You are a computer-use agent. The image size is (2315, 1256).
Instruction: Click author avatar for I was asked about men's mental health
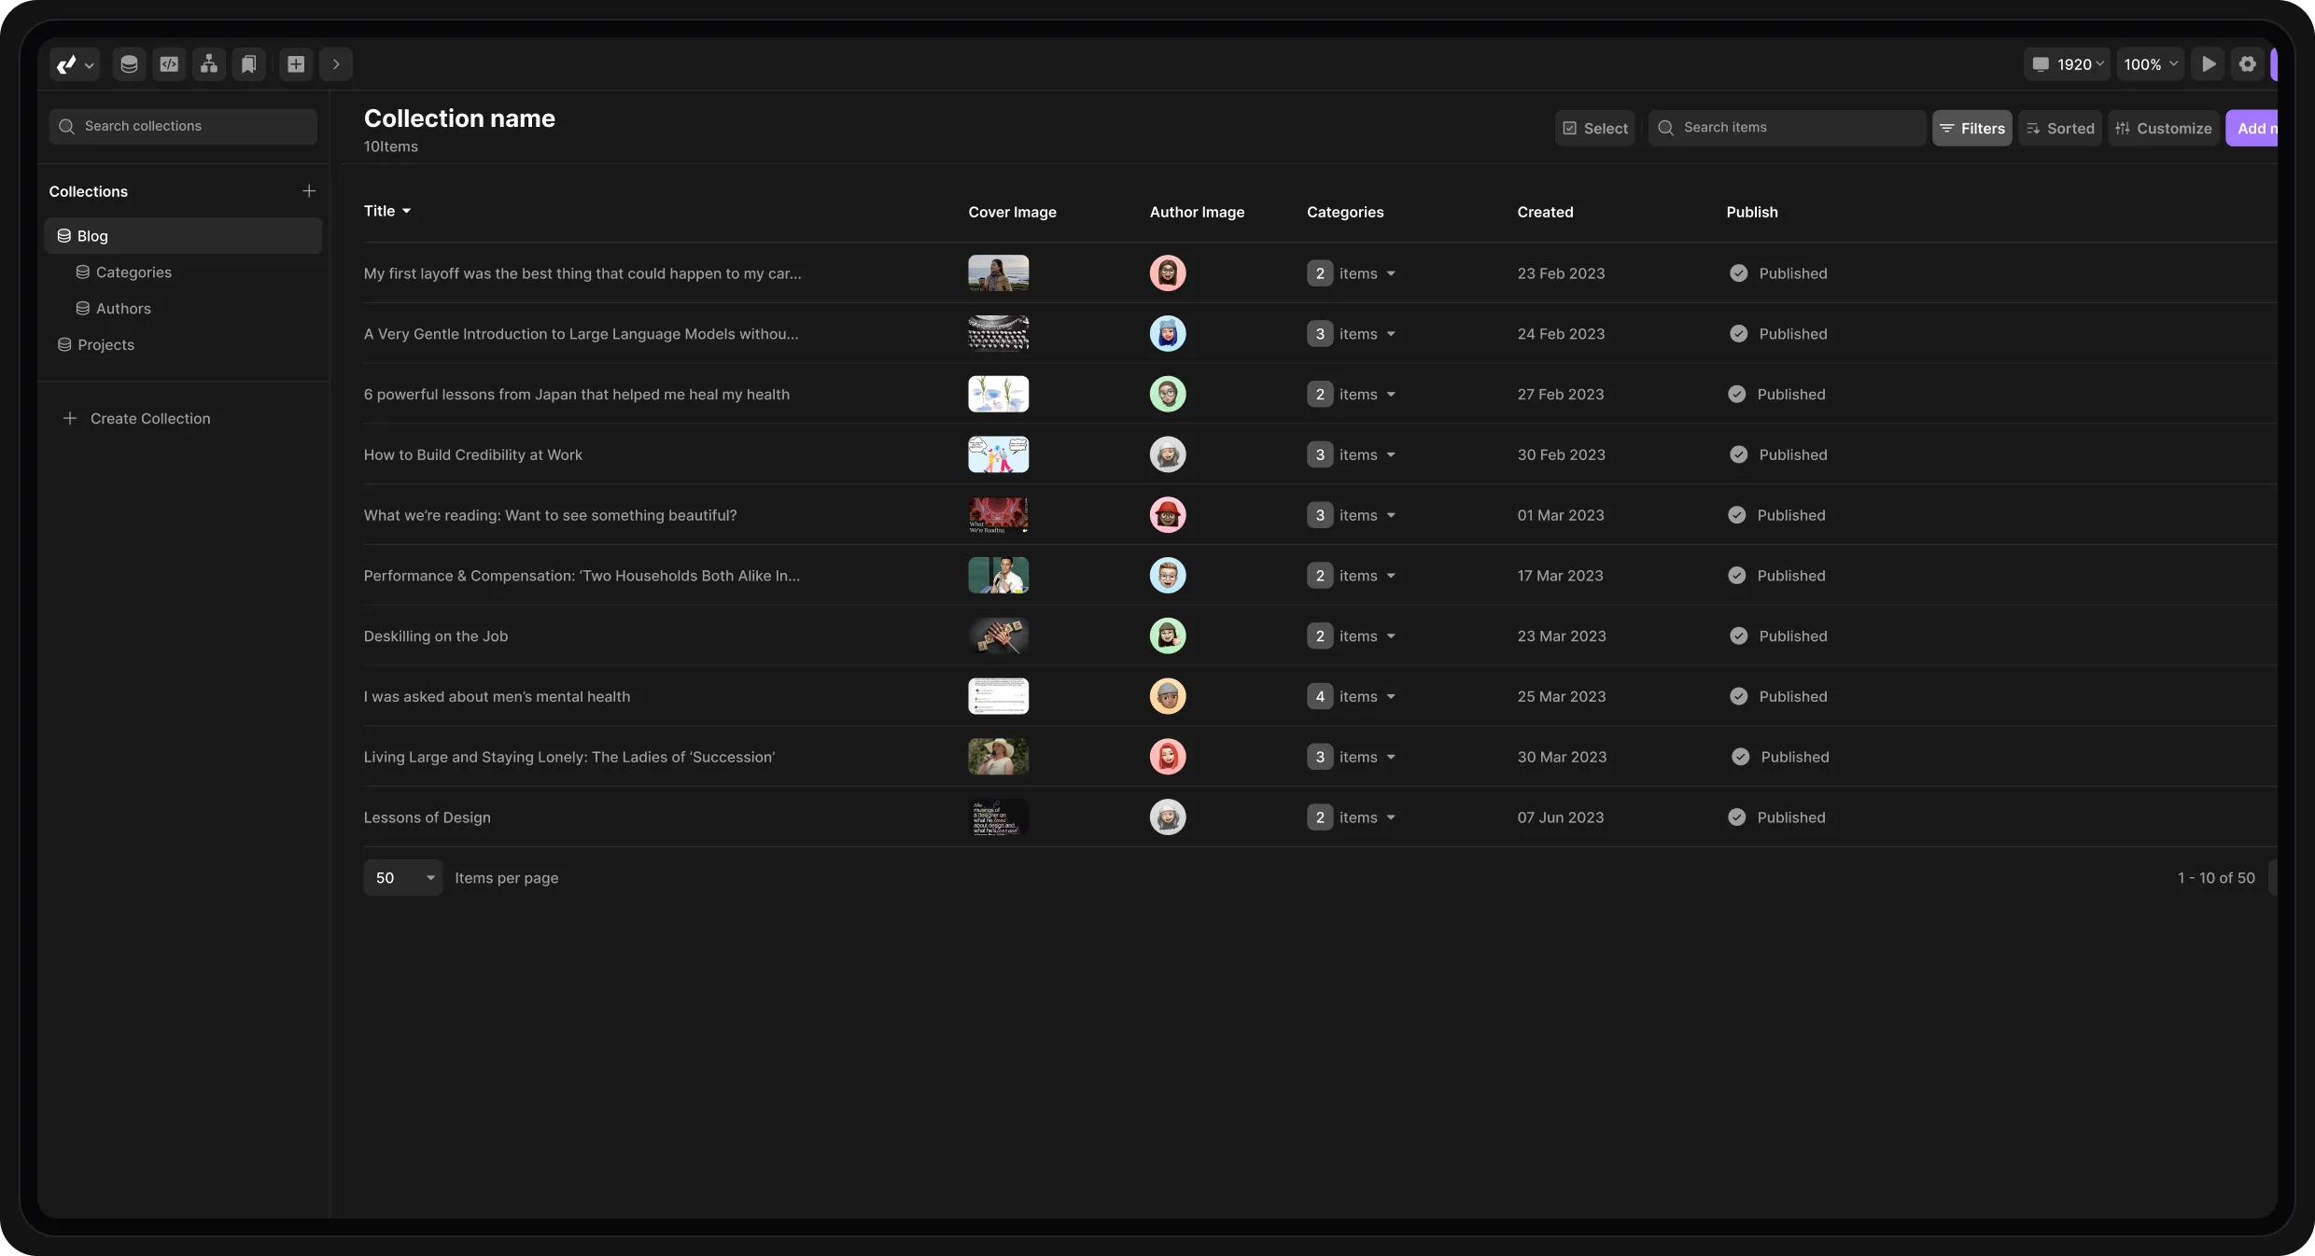point(1168,696)
